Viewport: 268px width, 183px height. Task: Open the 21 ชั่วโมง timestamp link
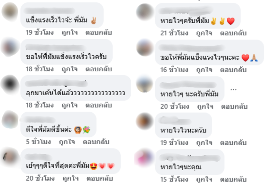coord(174,33)
